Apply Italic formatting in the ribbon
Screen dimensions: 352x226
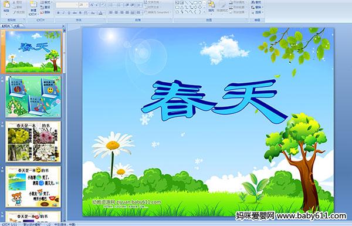[63, 13]
